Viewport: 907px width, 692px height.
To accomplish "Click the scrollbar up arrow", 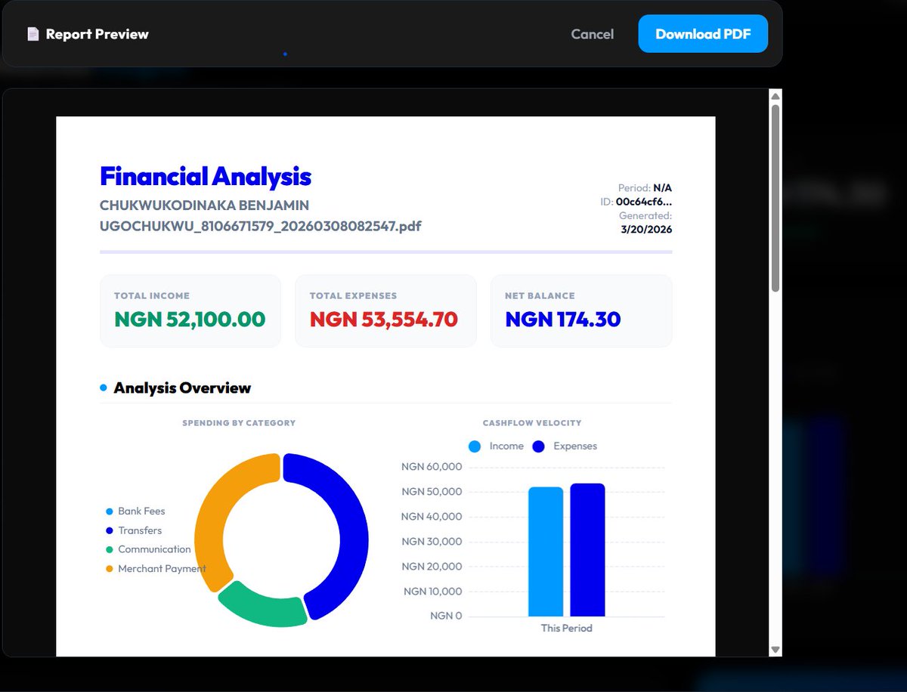I will pos(775,96).
